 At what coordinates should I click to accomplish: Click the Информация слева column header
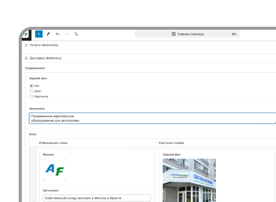[53, 143]
